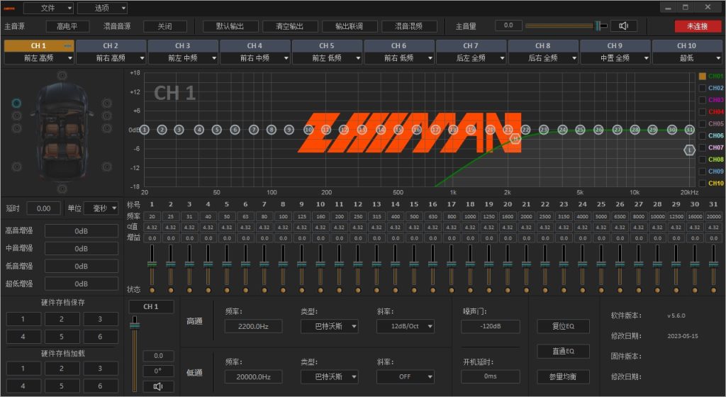Switch to the CH 9 tab
Screen dimensions: 726x397
pos(615,46)
